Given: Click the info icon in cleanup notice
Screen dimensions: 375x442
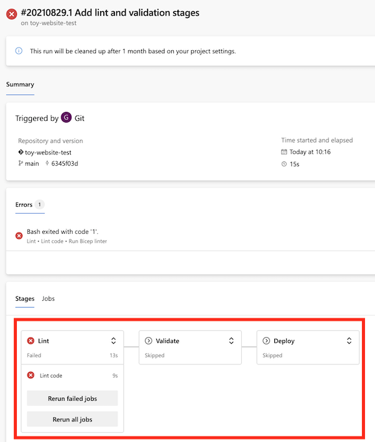Looking at the screenshot, I should (19, 51).
